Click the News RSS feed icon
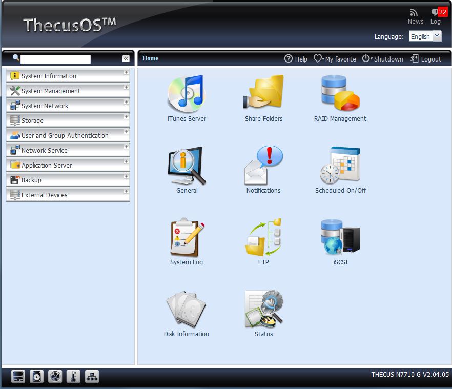The image size is (452, 389). tap(414, 12)
